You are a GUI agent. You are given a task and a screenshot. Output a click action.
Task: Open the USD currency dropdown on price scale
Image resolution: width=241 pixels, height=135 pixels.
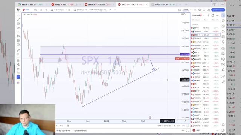183,14
